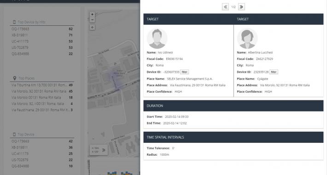
Task: Click the Top Device by Hits phone icon
Action: click(14, 22)
